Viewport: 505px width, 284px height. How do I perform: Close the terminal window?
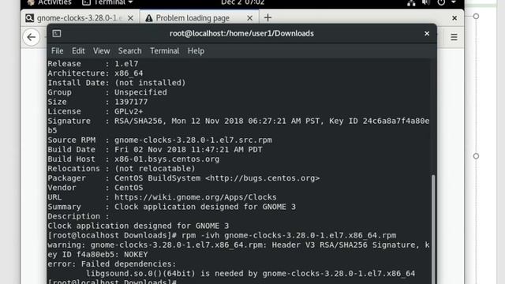pos(427,33)
